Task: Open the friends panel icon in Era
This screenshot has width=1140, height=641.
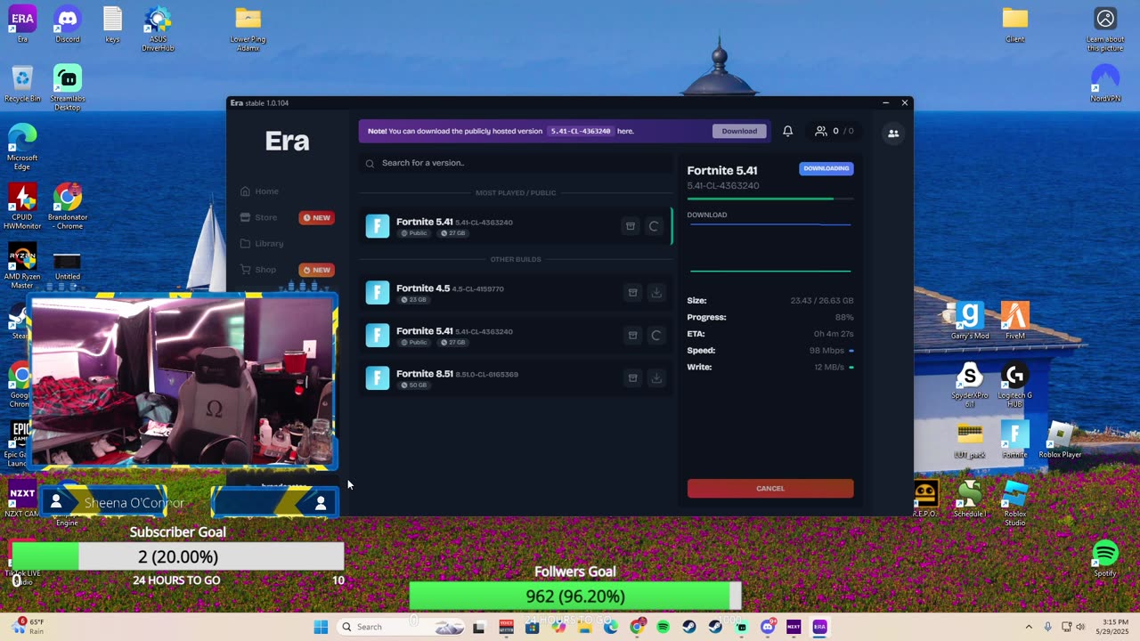Action: (x=893, y=134)
